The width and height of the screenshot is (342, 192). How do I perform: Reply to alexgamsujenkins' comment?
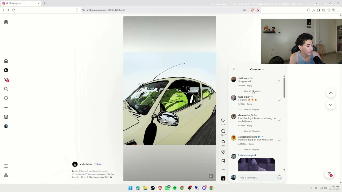pos(252,144)
